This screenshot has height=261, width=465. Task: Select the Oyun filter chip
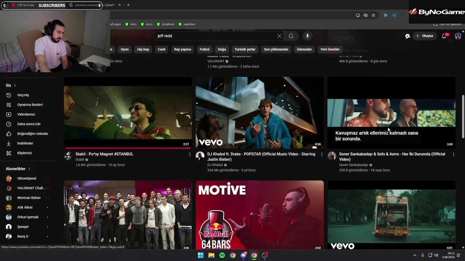[x=125, y=49]
